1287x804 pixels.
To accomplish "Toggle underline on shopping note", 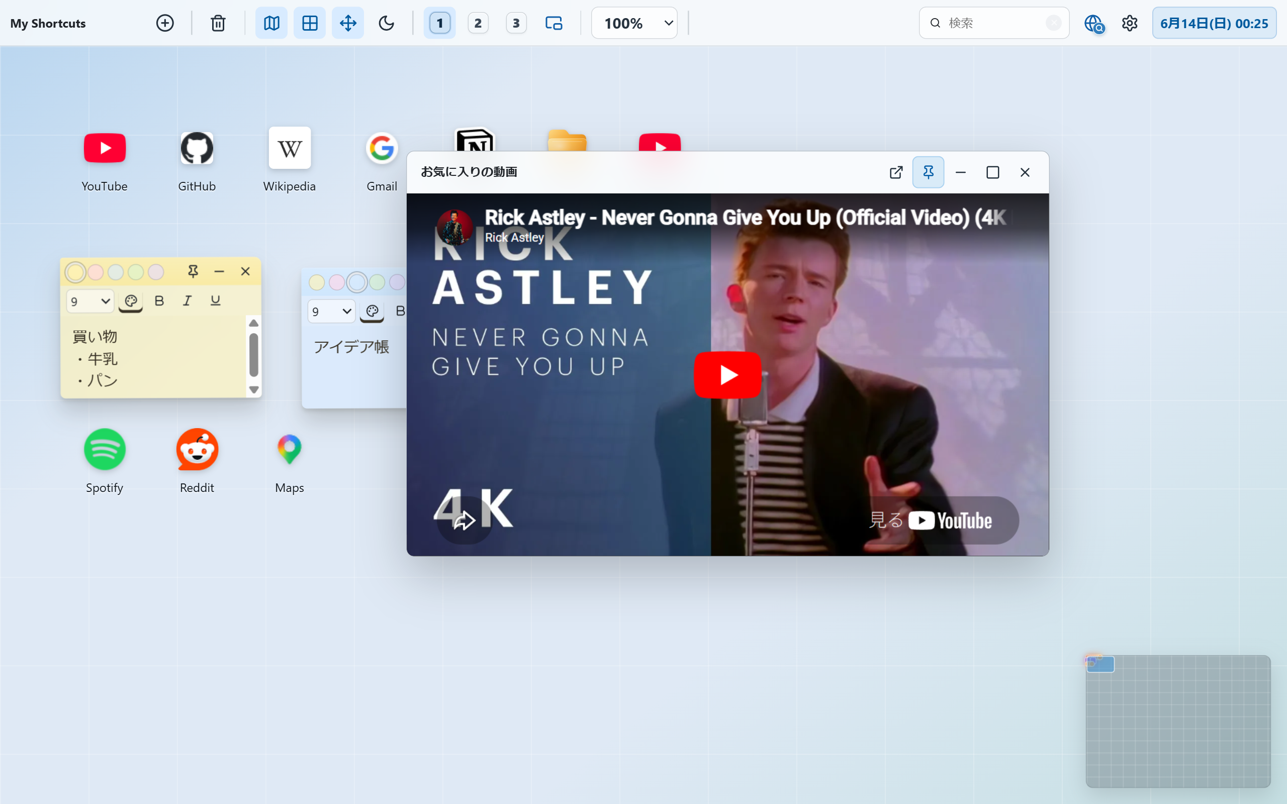I will tap(215, 301).
